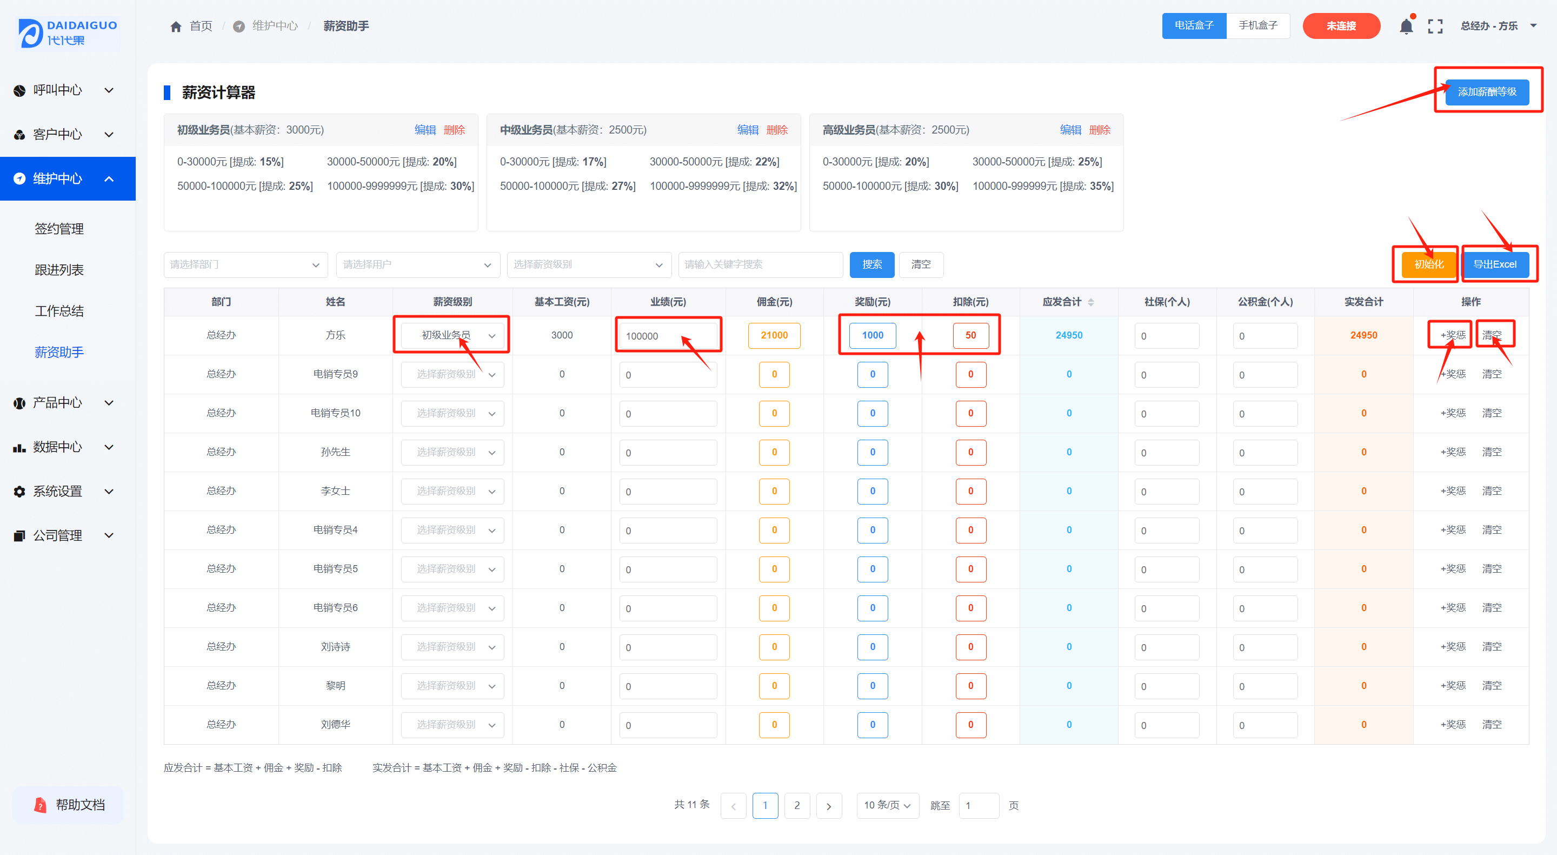Viewport: 1557px width, 855px height.
Task: Expand 呼叫中心 menu
Action: 109,91
